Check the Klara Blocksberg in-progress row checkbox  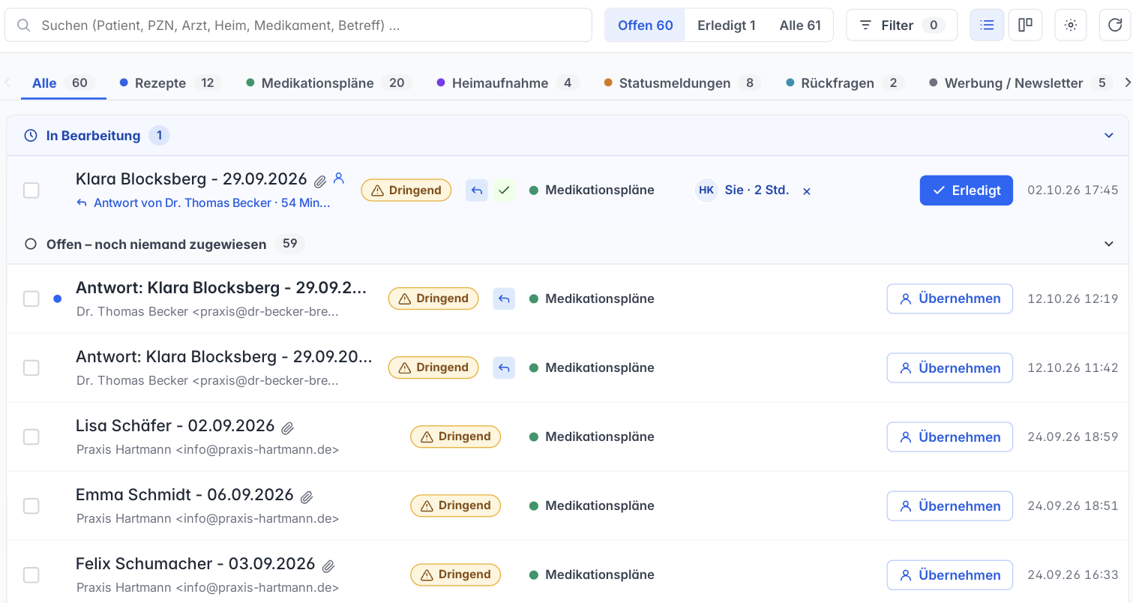[31, 190]
